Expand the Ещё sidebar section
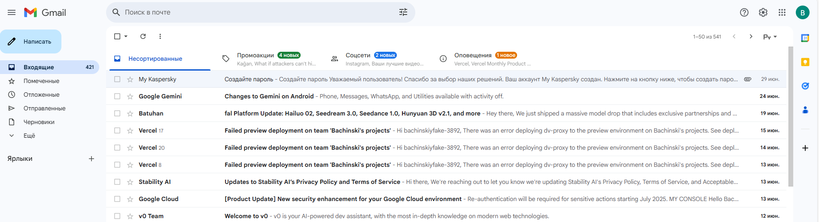This screenshot has width=819, height=222. 29,136
